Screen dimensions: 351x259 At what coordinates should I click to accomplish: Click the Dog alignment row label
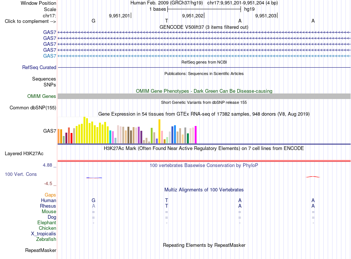pos(52,217)
